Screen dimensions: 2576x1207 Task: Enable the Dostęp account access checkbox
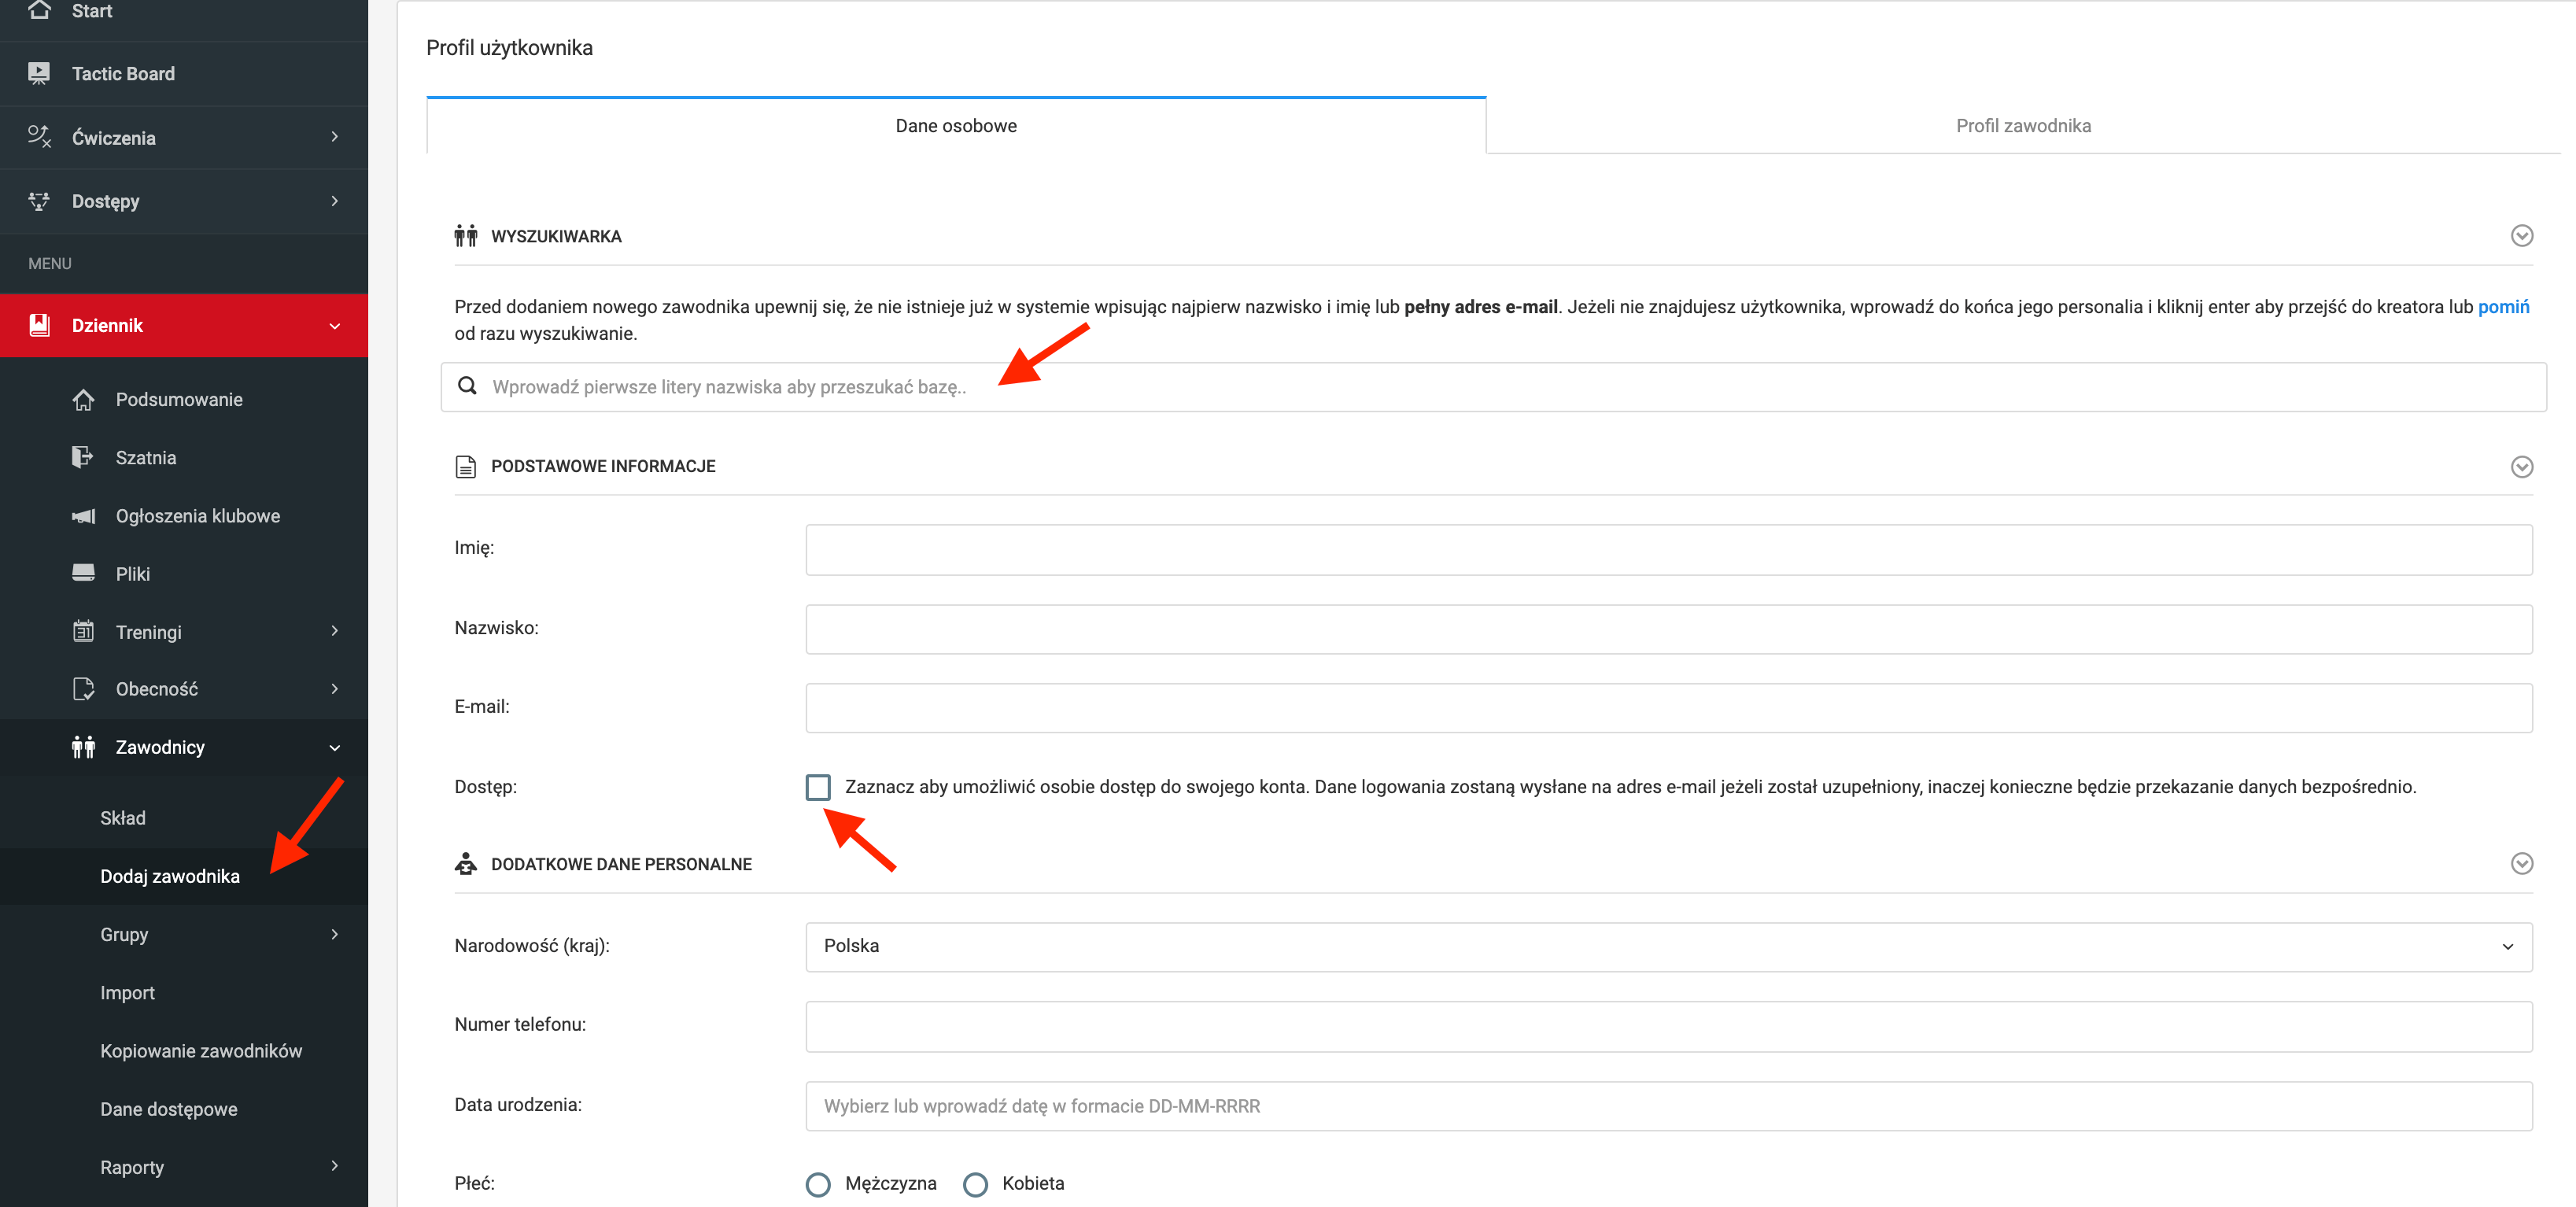818,787
